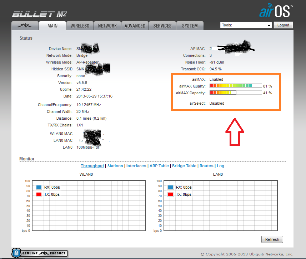Click the 41 % capacity value

(267, 93)
